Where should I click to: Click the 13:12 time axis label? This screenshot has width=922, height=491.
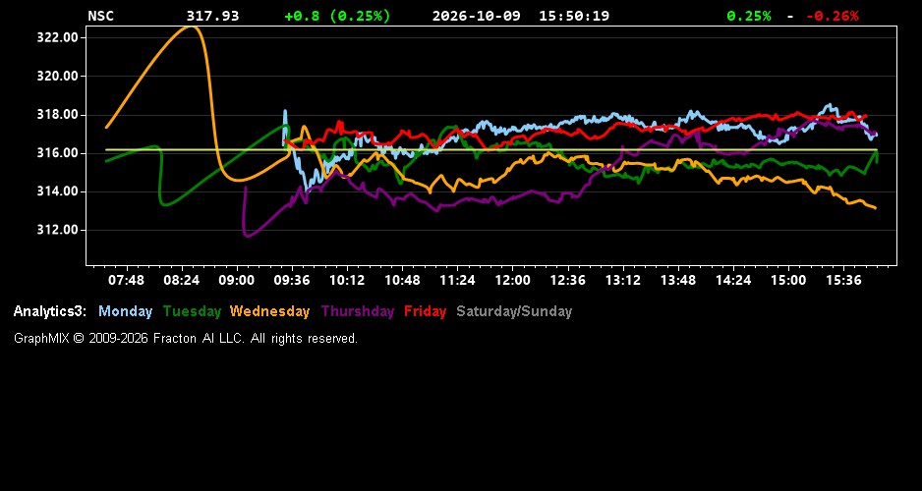623,280
